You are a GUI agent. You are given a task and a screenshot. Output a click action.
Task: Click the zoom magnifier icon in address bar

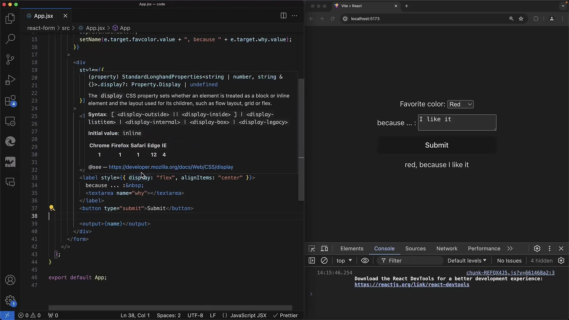[511, 19]
